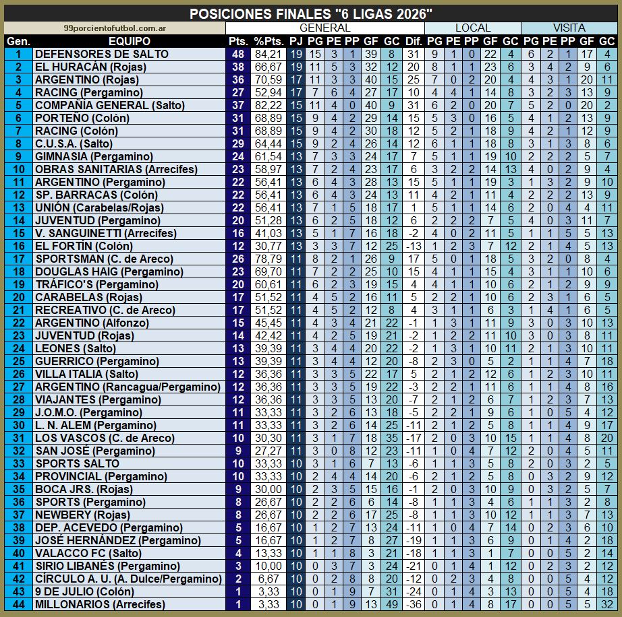Select team MILLONARIOS (Arrecifes)
The image size is (622, 617).
pos(100,605)
